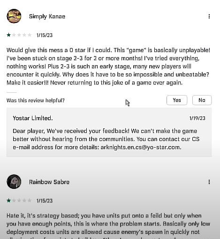Click the 'Was this review helpful?' label

[36, 100]
